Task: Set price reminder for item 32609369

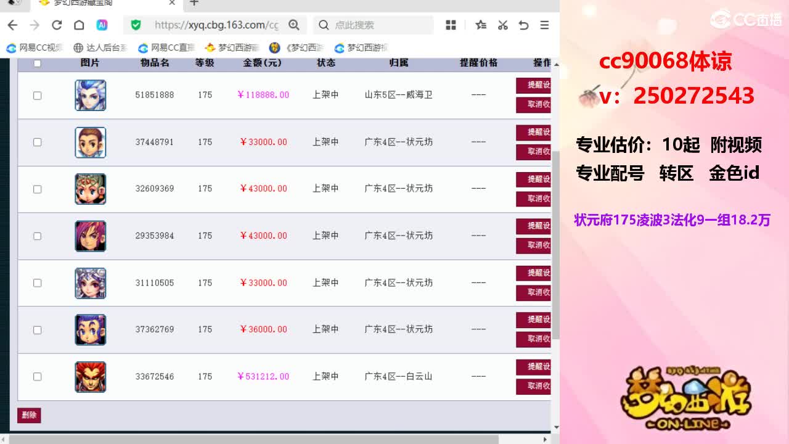Action: click(x=533, y=179)
